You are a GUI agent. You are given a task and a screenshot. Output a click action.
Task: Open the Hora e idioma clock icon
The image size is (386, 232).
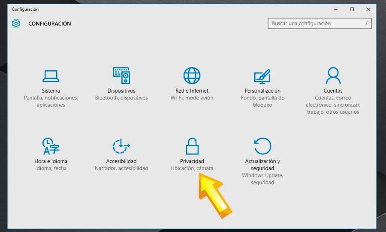point(51,146)
